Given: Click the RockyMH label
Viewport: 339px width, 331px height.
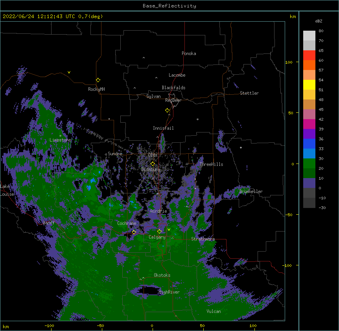Looking at the screenshot, I should coord(96,89).
